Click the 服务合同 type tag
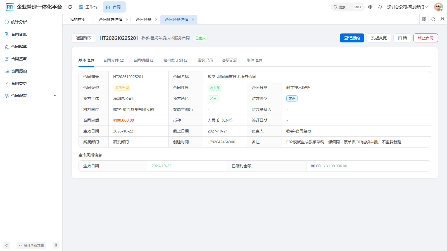This screenshot has width=447, height=251. 122,88
